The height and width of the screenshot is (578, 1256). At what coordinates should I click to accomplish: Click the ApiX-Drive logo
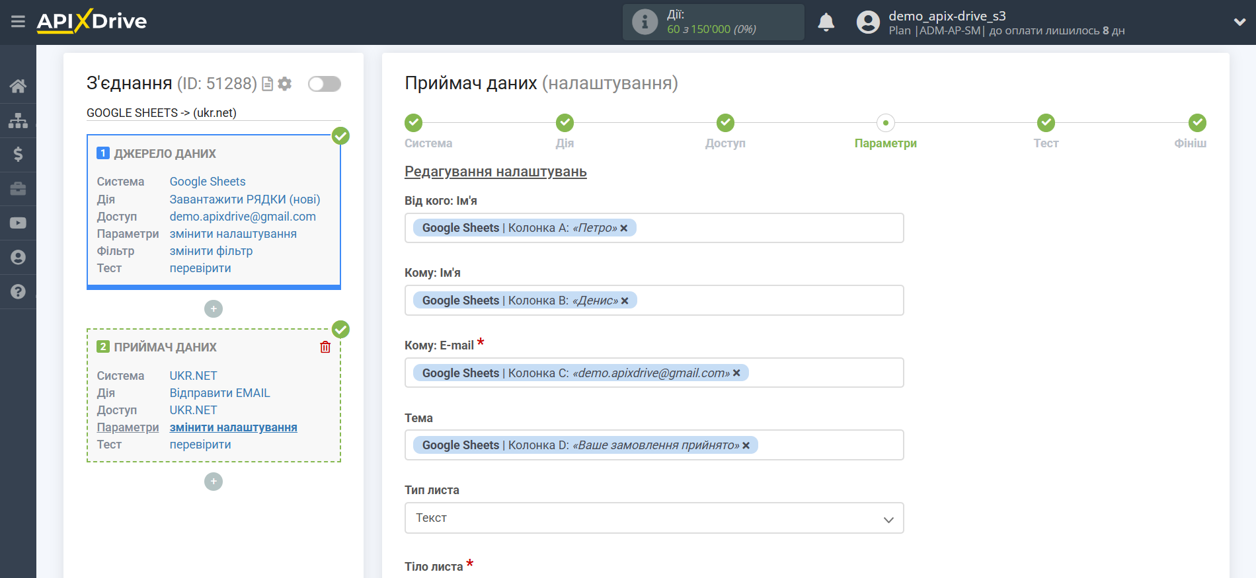pyautogui.click(x=92, y=21)
